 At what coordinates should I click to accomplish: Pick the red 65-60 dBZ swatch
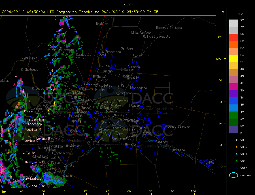[x=233, y=37]
